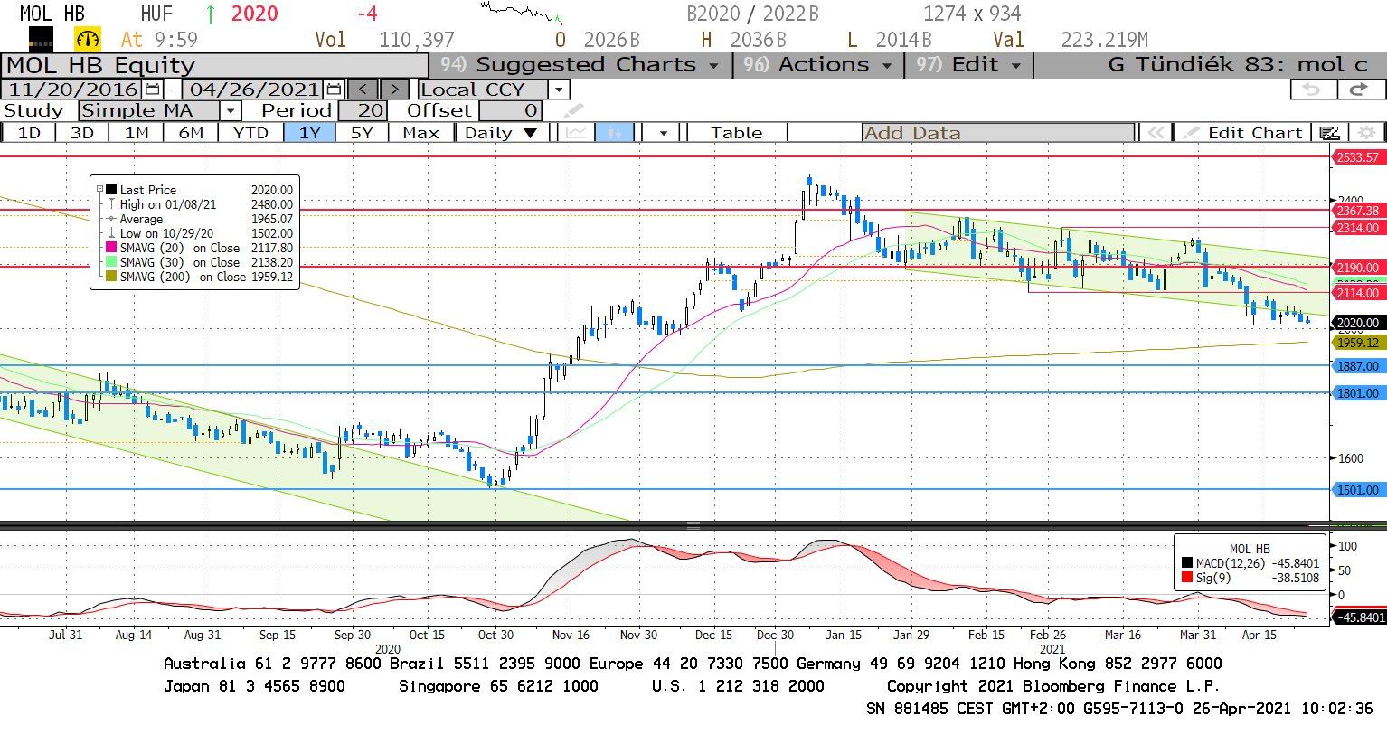This screenshot has height=735, width=1387.
Task: Select the YTD range tab
Action: tap(250, 133)
